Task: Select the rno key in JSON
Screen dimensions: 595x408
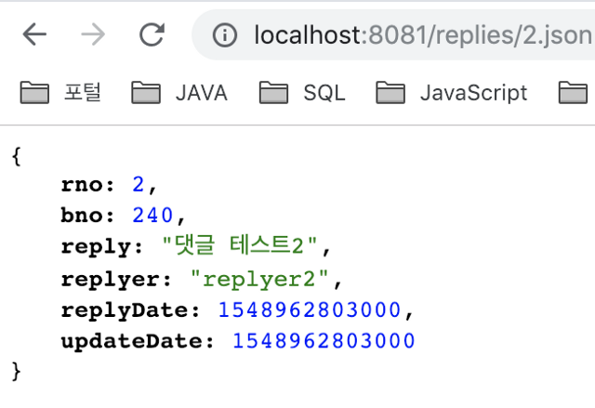Action: coord(83,185)
